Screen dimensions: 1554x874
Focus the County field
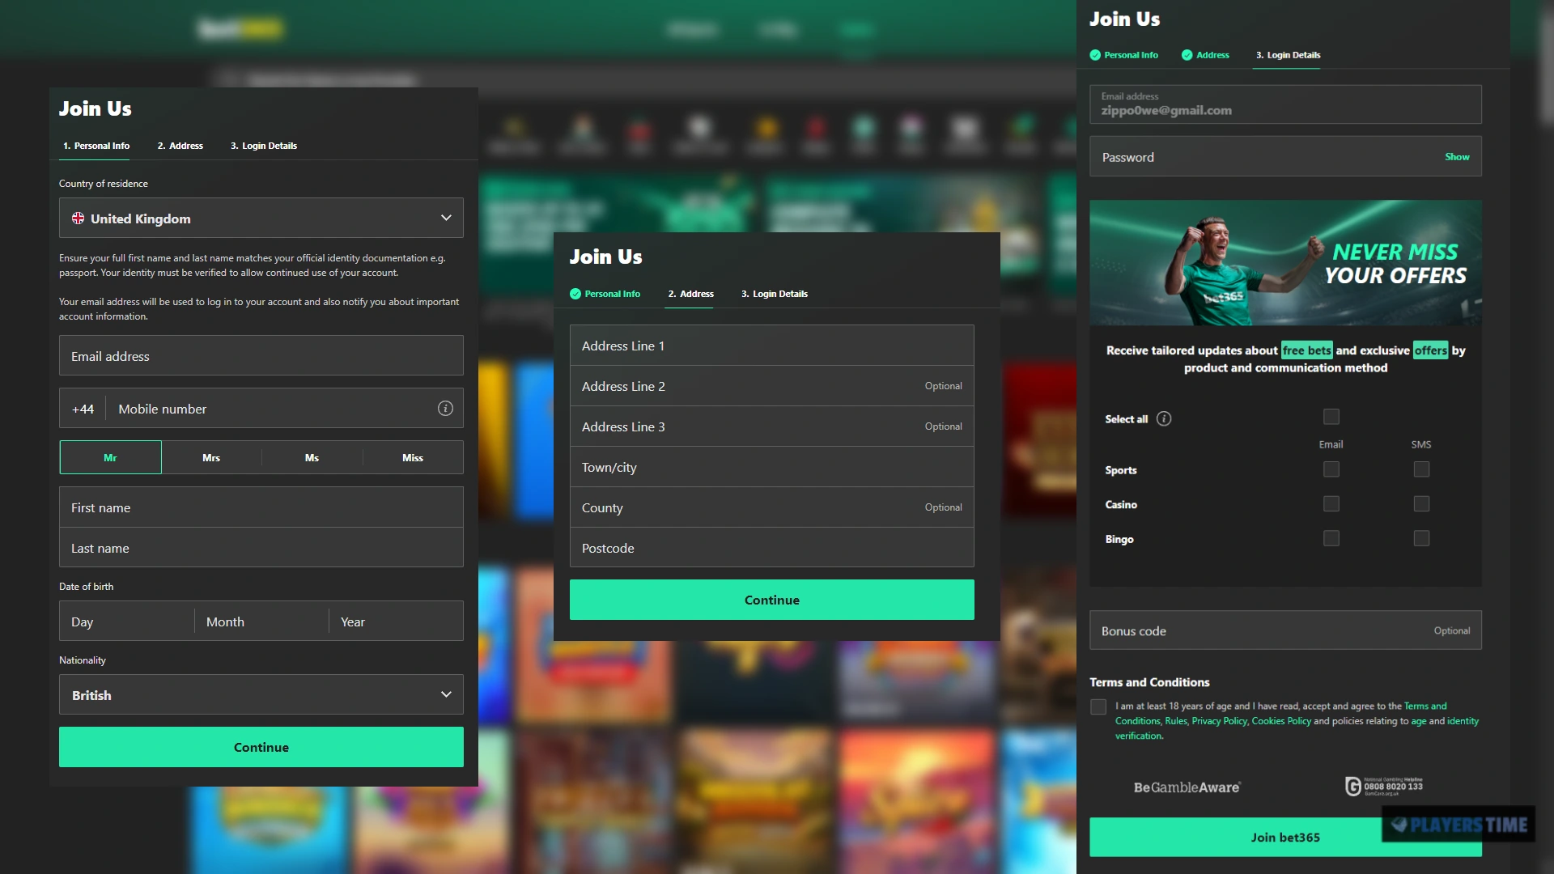(x=772, y=507)
